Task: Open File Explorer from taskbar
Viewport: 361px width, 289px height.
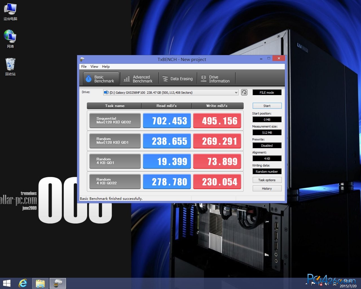Action: coord(40,283)
